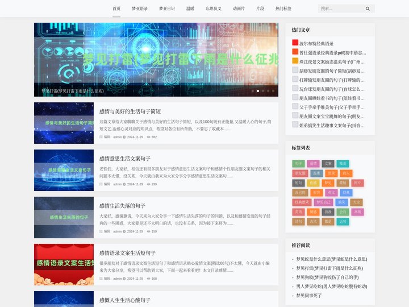Click the clock icon under 感情生活失落的句子

(x=124, y=231)
